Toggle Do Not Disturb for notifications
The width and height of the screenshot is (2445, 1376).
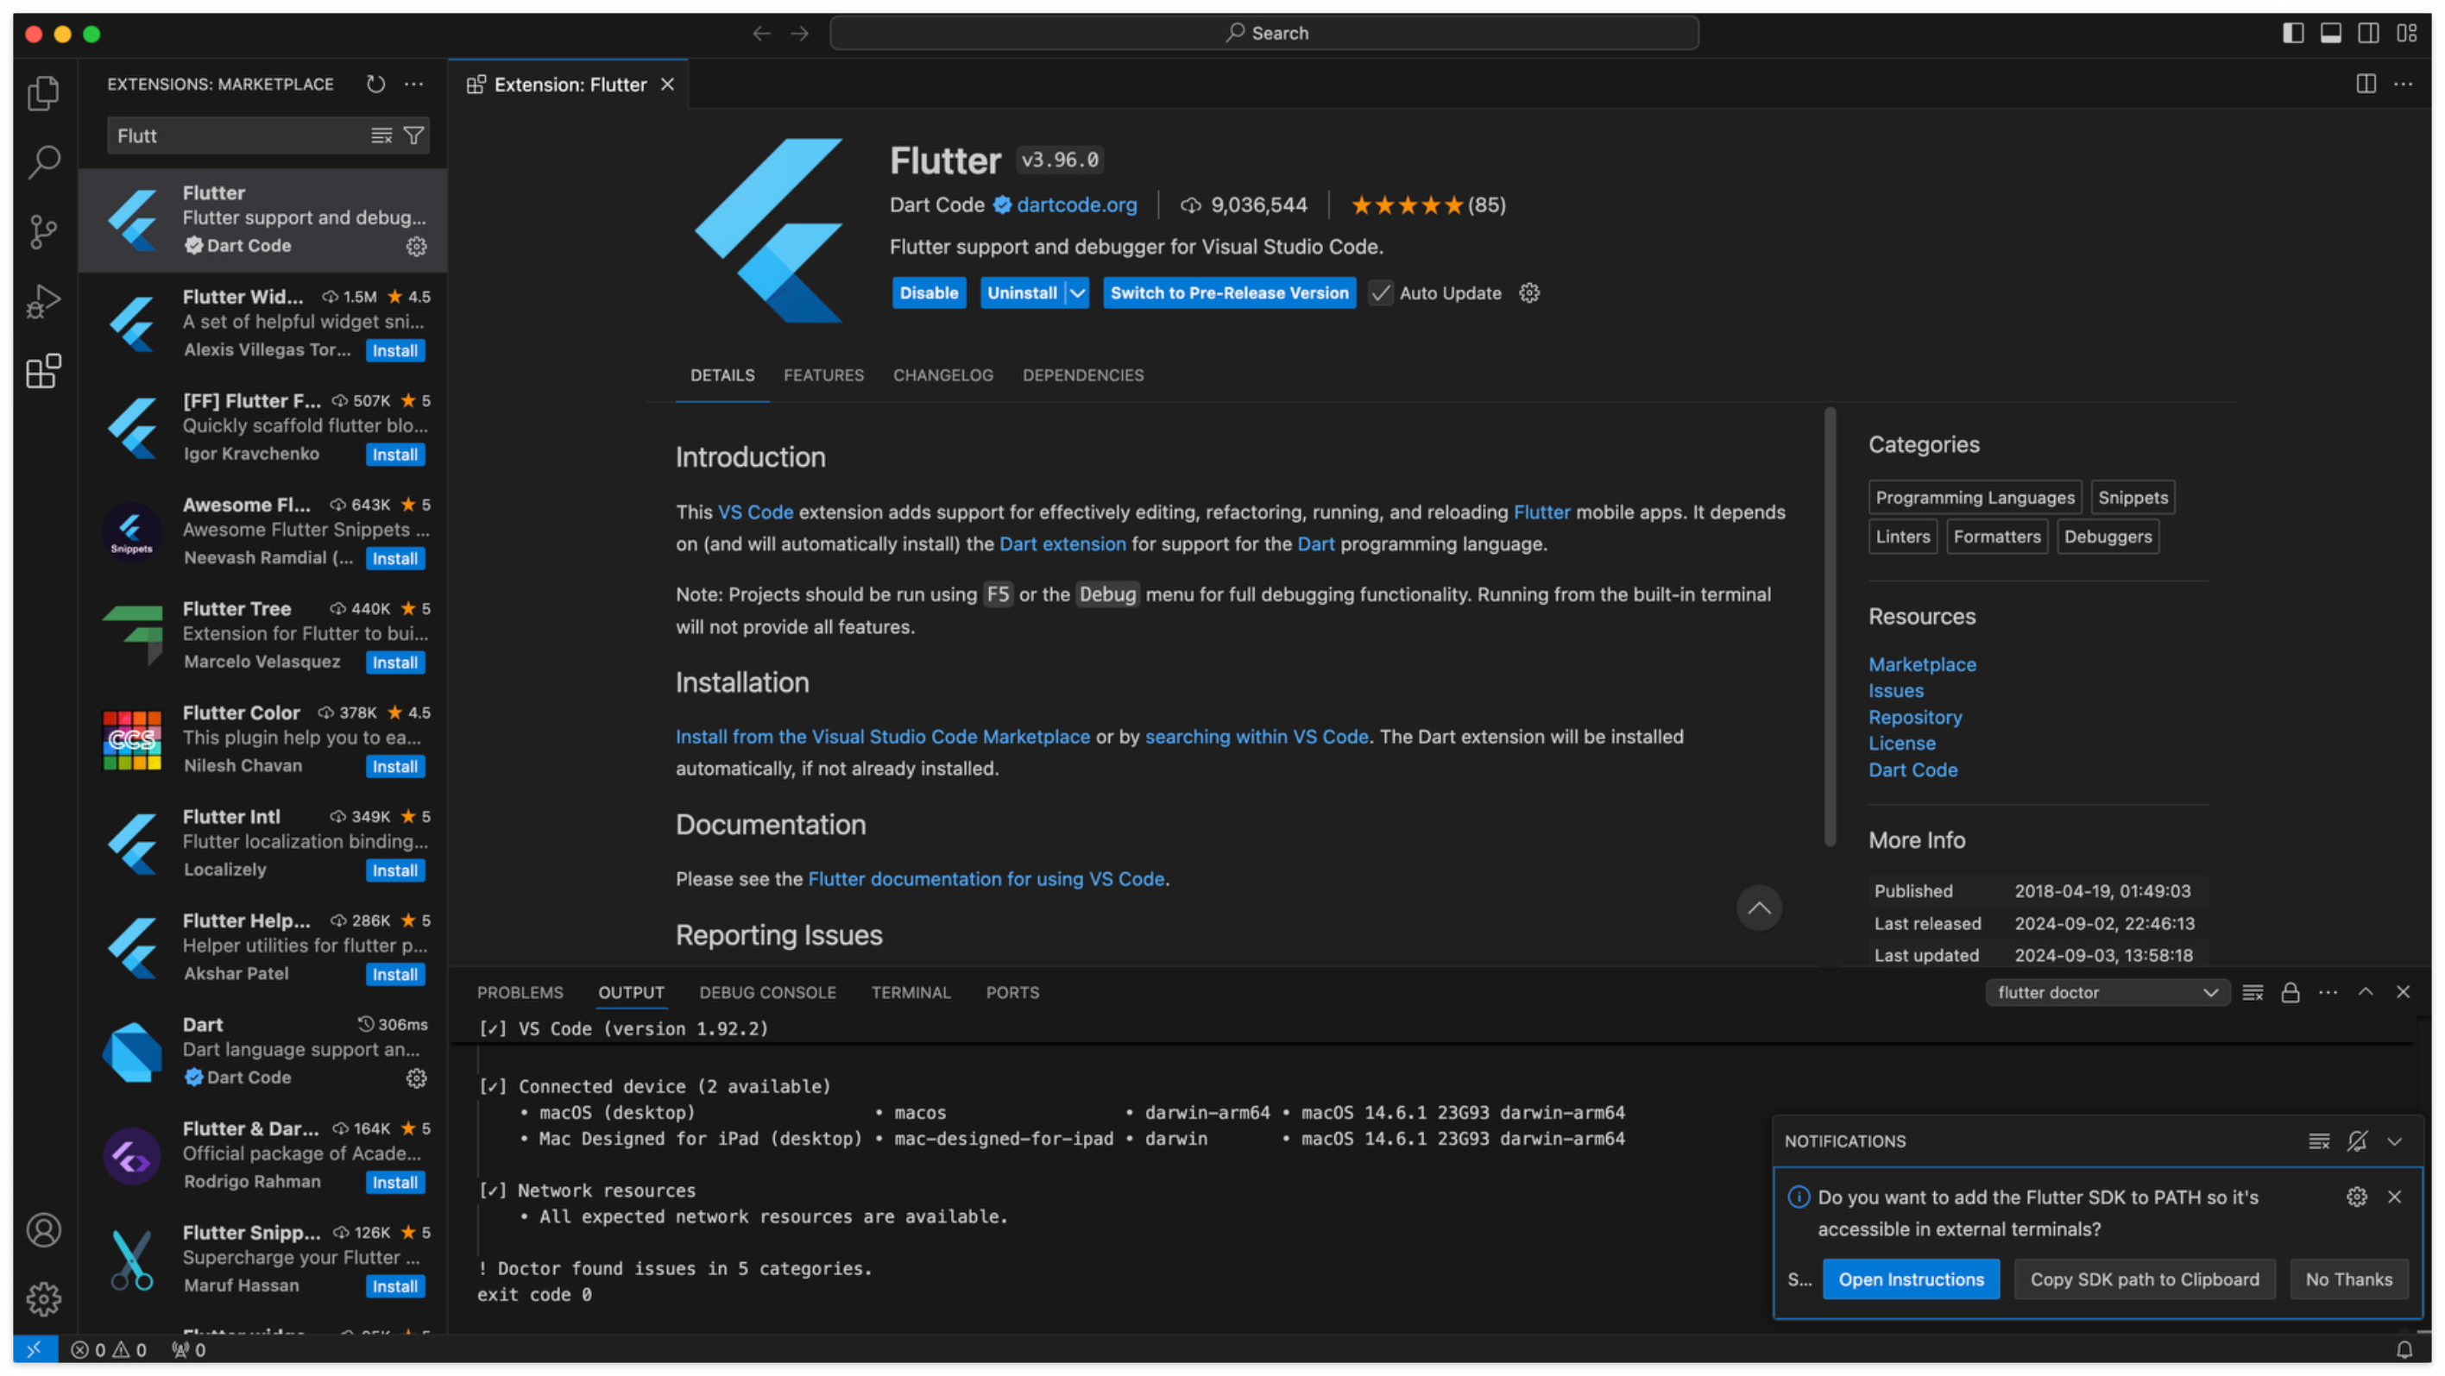[2357, 1141]
